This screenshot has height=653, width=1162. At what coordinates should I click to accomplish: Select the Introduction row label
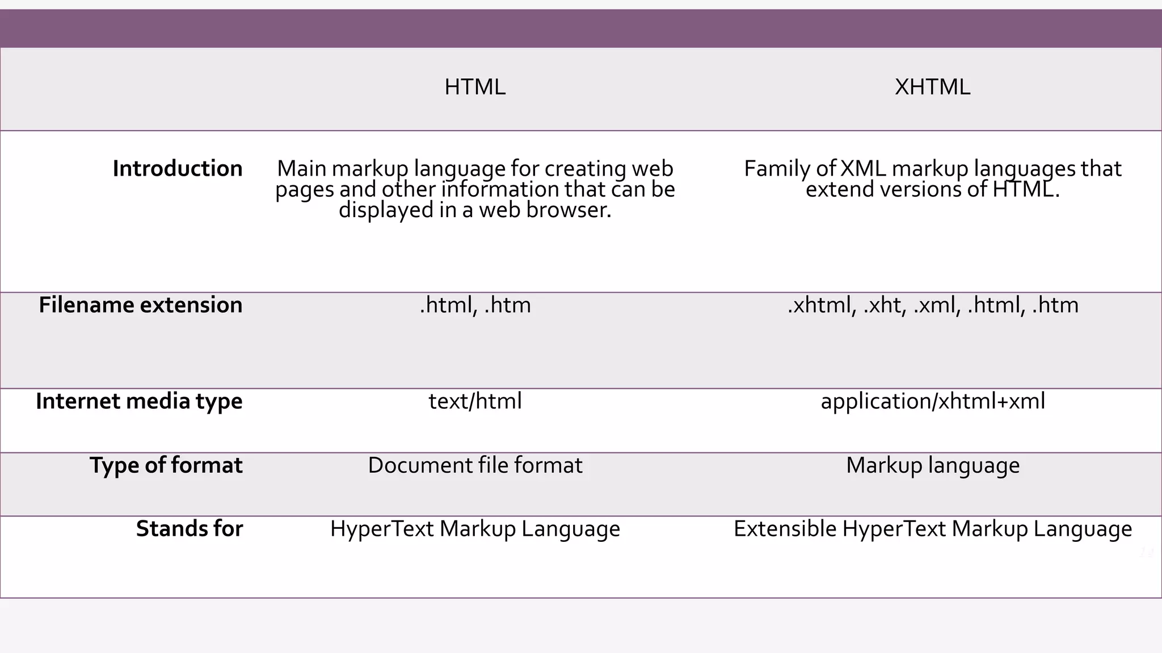point(178,168)
